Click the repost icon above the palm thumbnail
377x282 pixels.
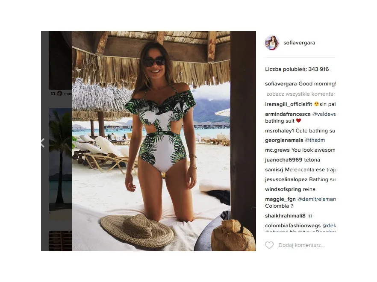[x=53, y=94]
